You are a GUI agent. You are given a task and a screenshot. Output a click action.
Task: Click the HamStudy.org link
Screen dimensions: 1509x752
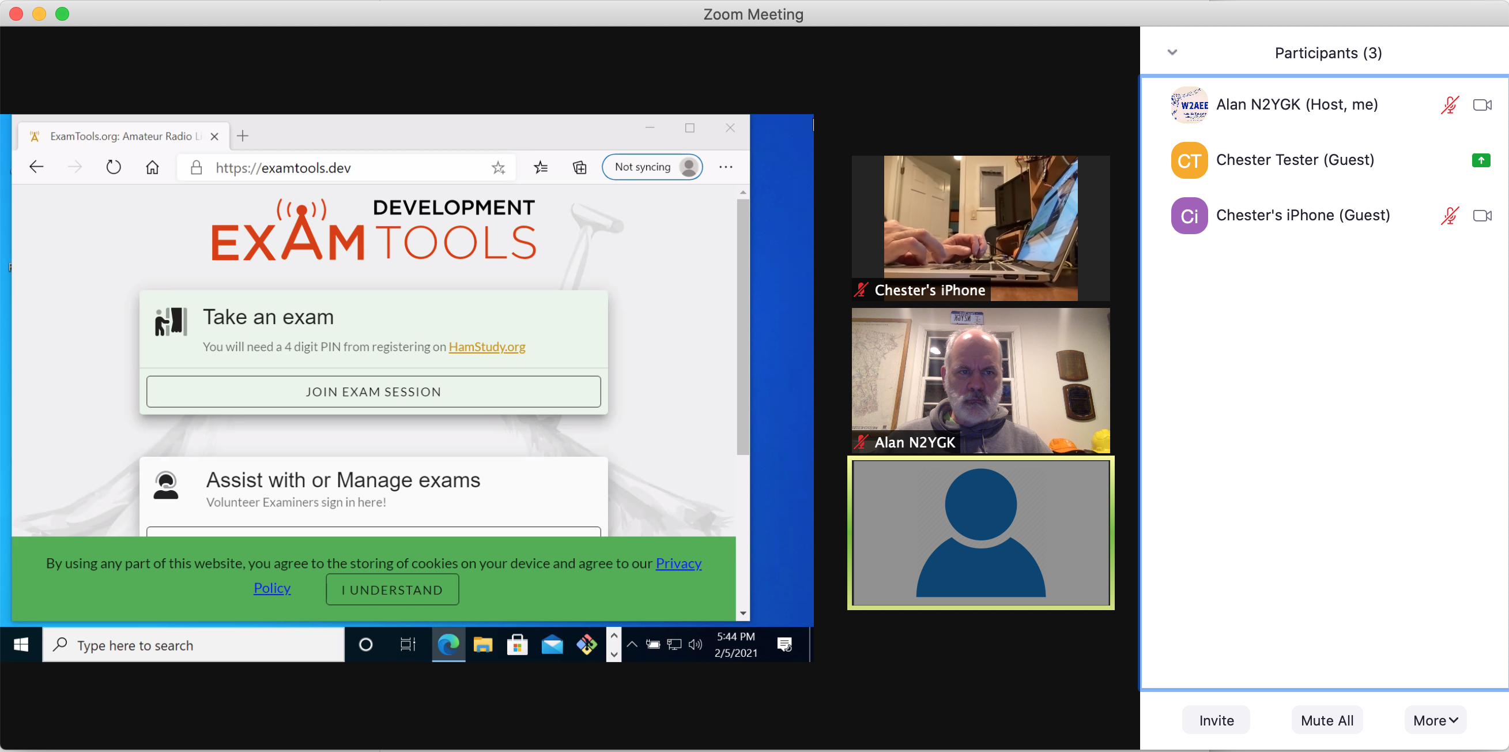point(487,347)
